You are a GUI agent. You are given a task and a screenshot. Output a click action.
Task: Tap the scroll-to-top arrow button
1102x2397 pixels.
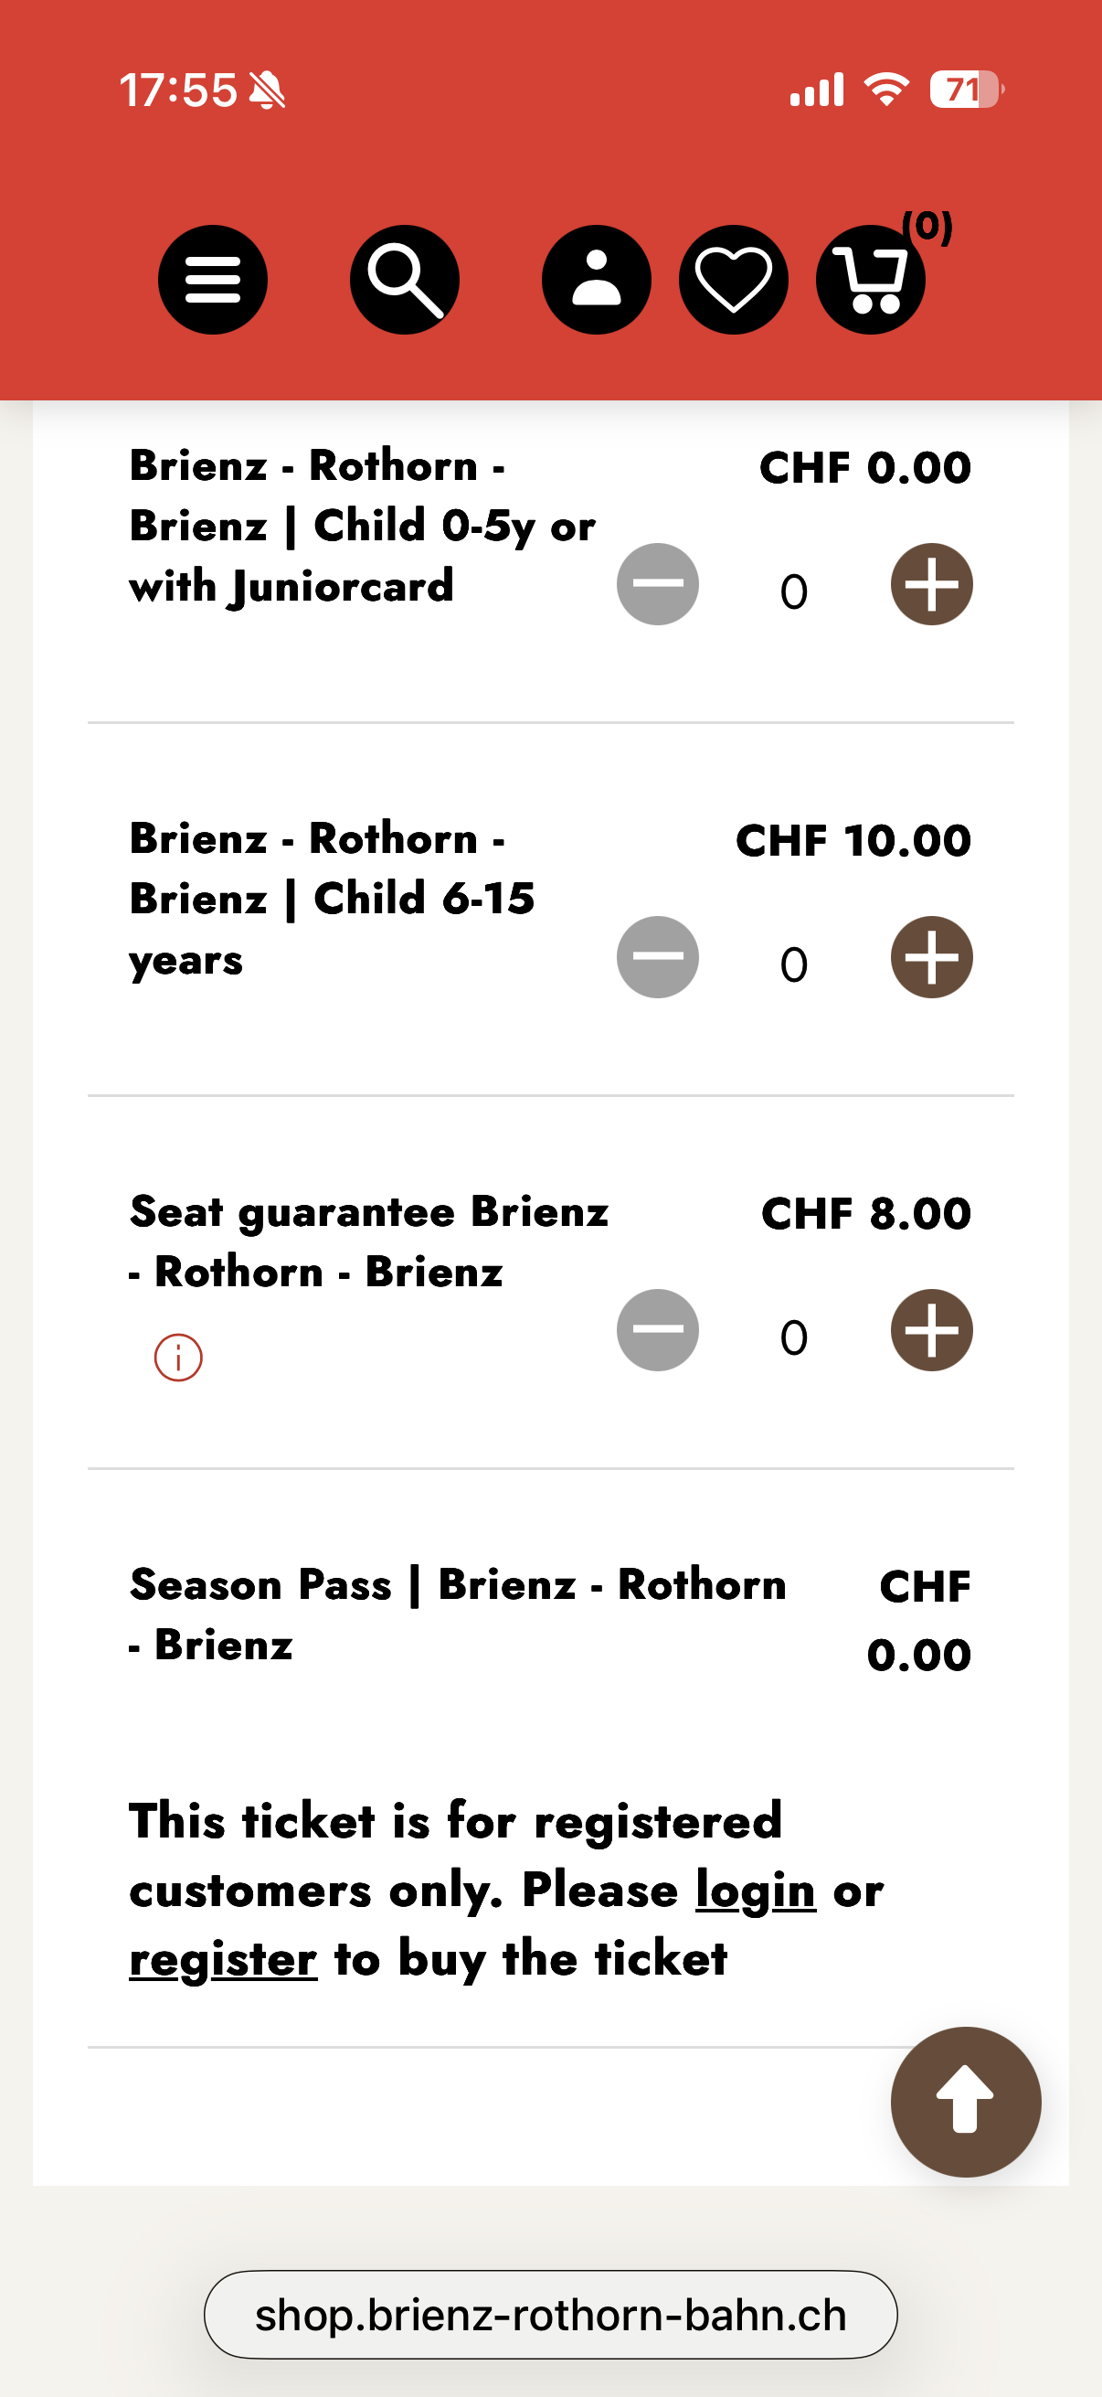click(964, 2101)
